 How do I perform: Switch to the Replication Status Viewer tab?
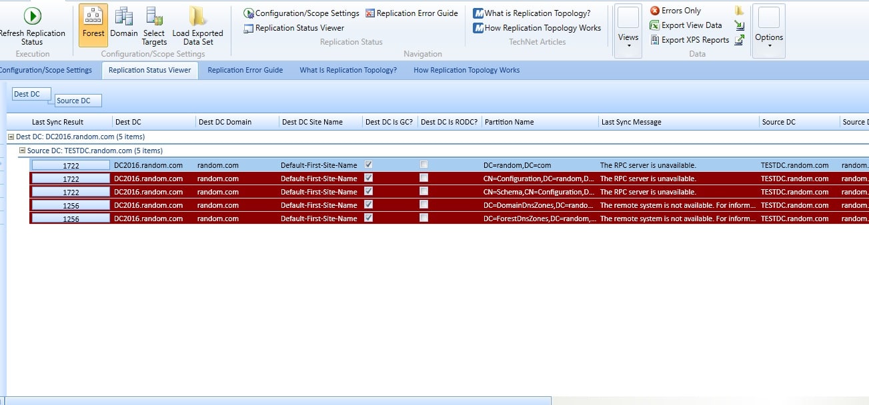click(149, 69)
